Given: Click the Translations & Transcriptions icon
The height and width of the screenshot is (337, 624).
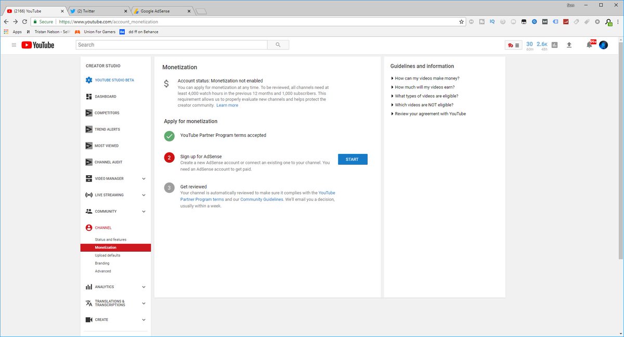Looking at the screenshot, I should tap(89, 303).
